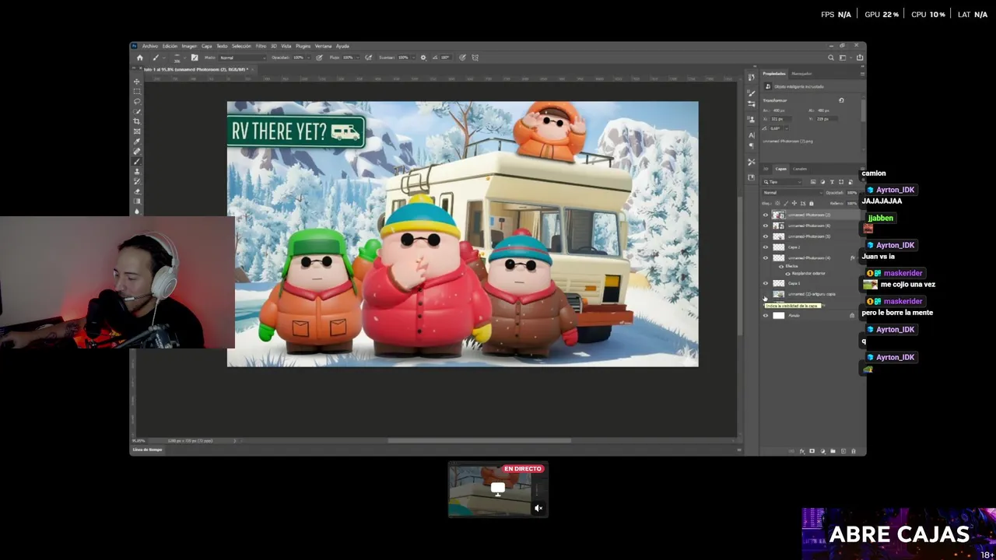The height and width of the screenshot is (560, 996).
Task: Hide the Capa 2 layer
Action: point(765,247)
